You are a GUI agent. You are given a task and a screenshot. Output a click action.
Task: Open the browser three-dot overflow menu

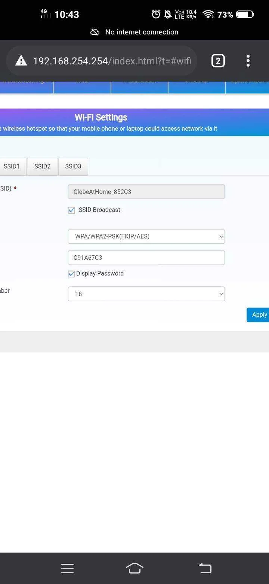248,61
